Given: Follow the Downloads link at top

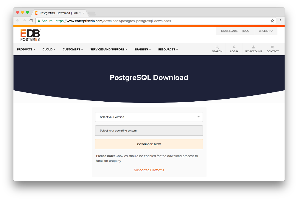Looking at the screenshot, I should [229, 31].
